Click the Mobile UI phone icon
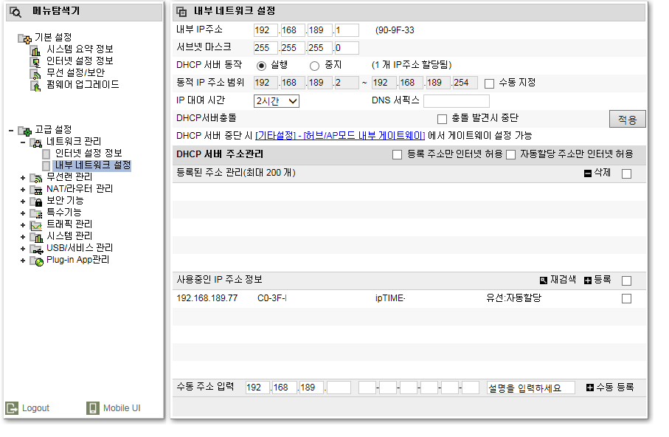This screenshot has width=669, height=437. [93, 408]
